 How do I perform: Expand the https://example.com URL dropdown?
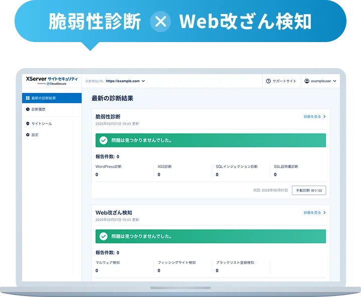pyautogui.click(x=143, y=81)
